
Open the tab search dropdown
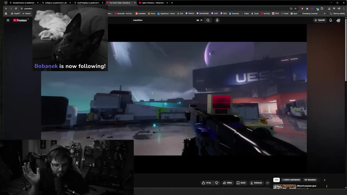point(6,3)
